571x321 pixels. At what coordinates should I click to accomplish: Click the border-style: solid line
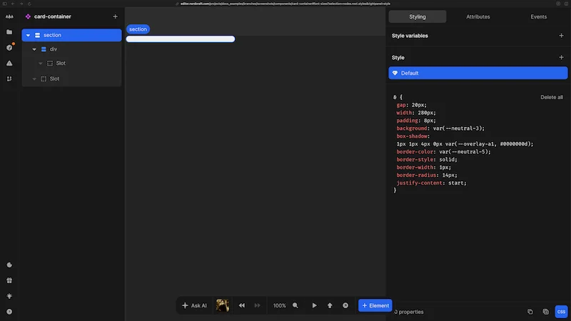tap(427, 159)
